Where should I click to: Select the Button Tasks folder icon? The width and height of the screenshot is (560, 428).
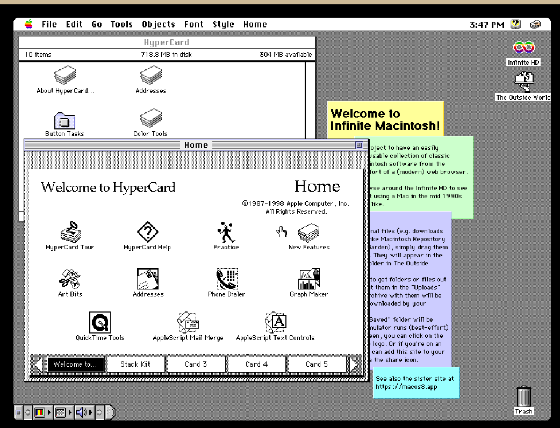(x=64, y=121)
